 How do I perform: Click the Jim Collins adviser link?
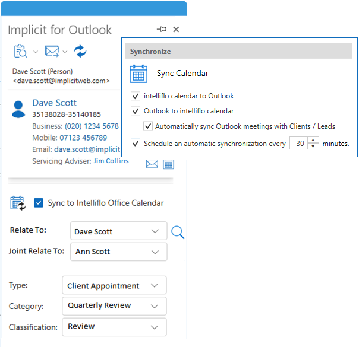pyautogui.click(x=111, y=161)
